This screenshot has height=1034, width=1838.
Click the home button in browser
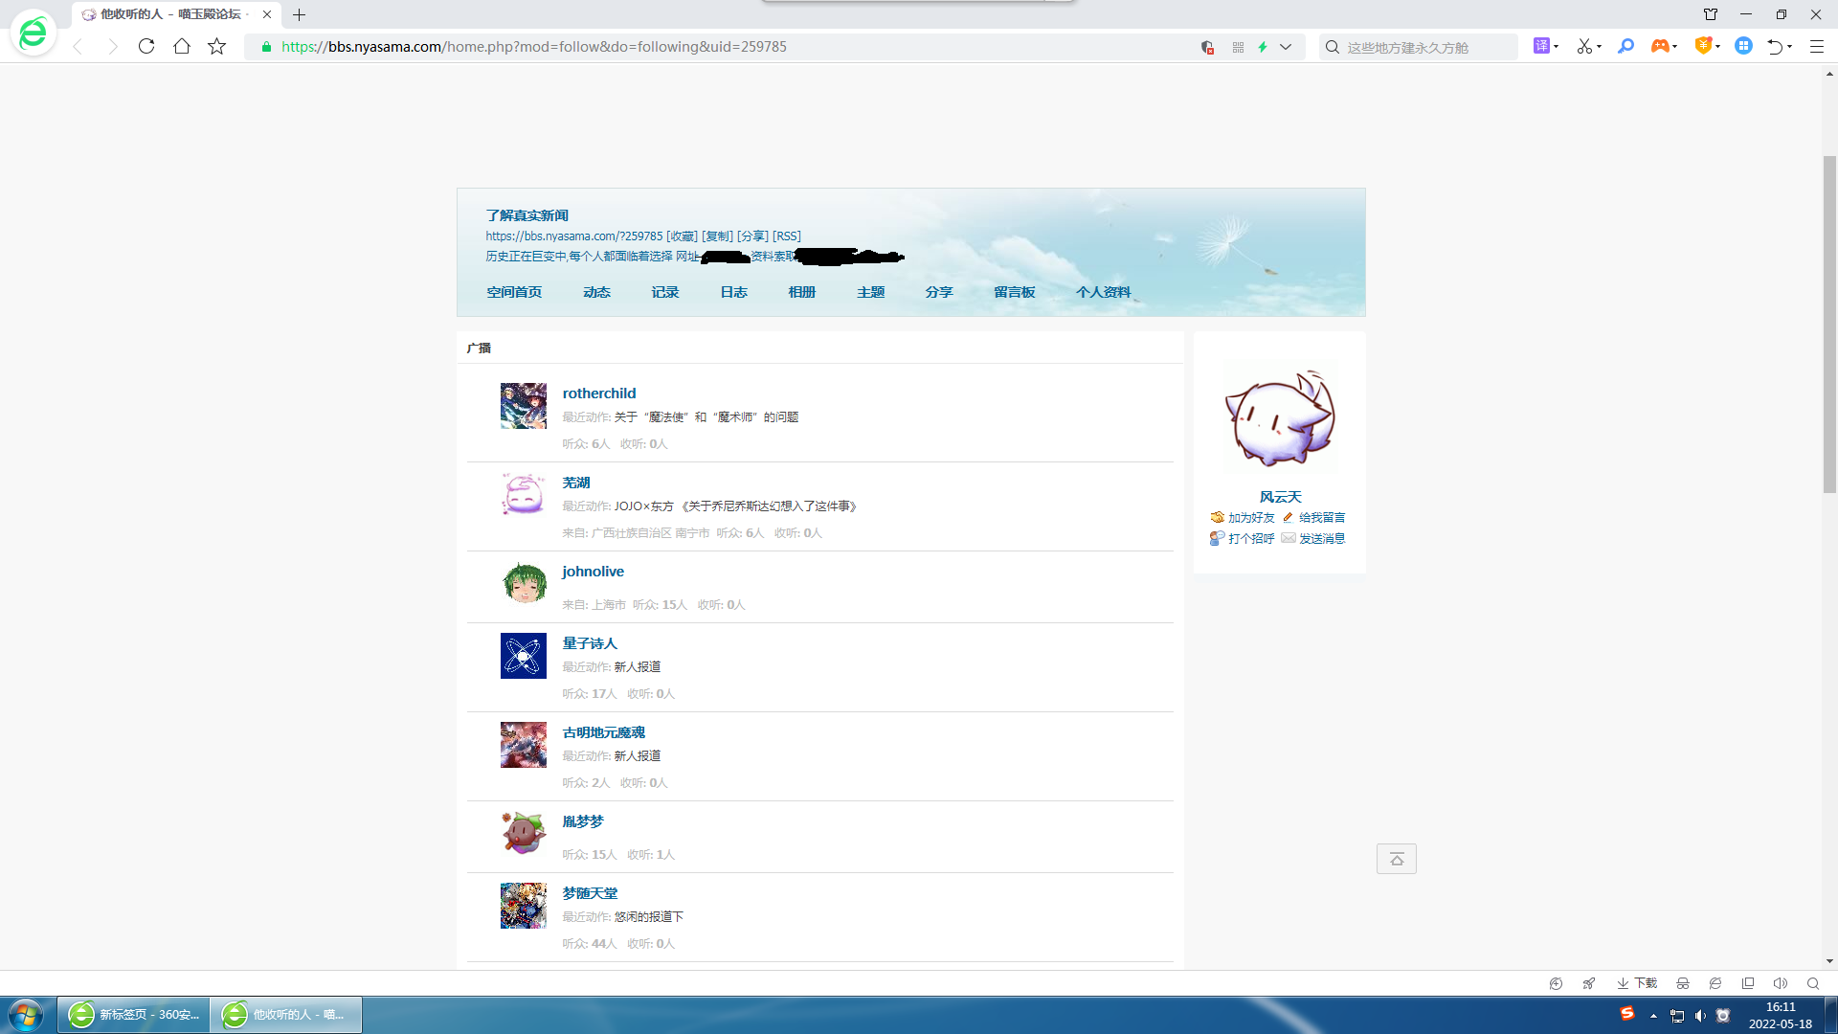point(182,46)
